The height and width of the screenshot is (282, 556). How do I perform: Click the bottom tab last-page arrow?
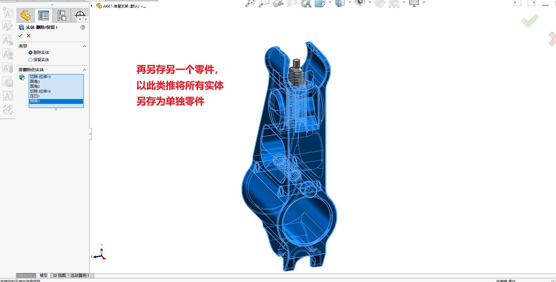point(33,276)
